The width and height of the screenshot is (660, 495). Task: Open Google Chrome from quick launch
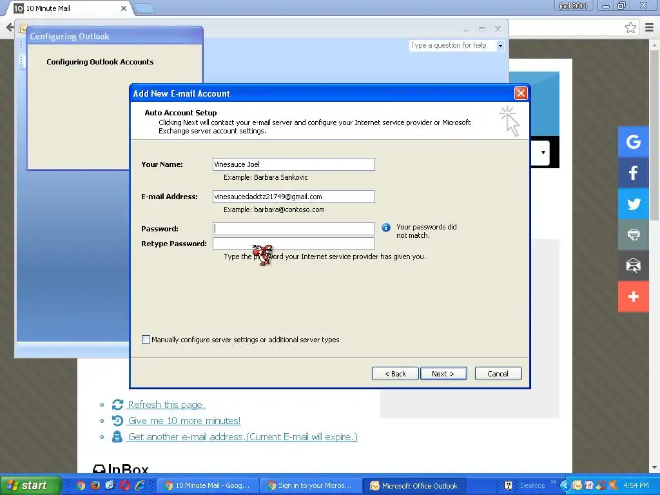click(x=81, y=485)
